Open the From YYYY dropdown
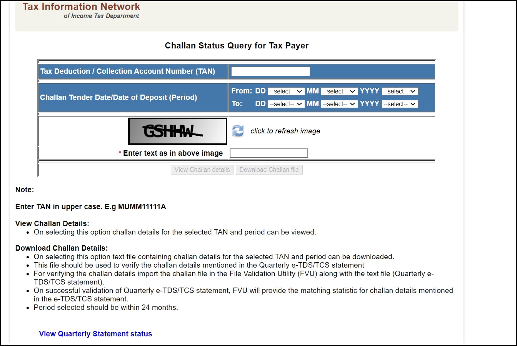This screenshot has height=346, width=517. click(x=400, y=91)
